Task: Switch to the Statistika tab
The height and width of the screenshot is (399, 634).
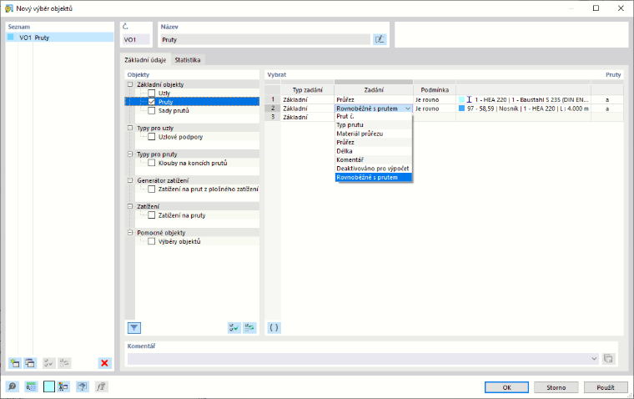Action: tap(188, 60)
